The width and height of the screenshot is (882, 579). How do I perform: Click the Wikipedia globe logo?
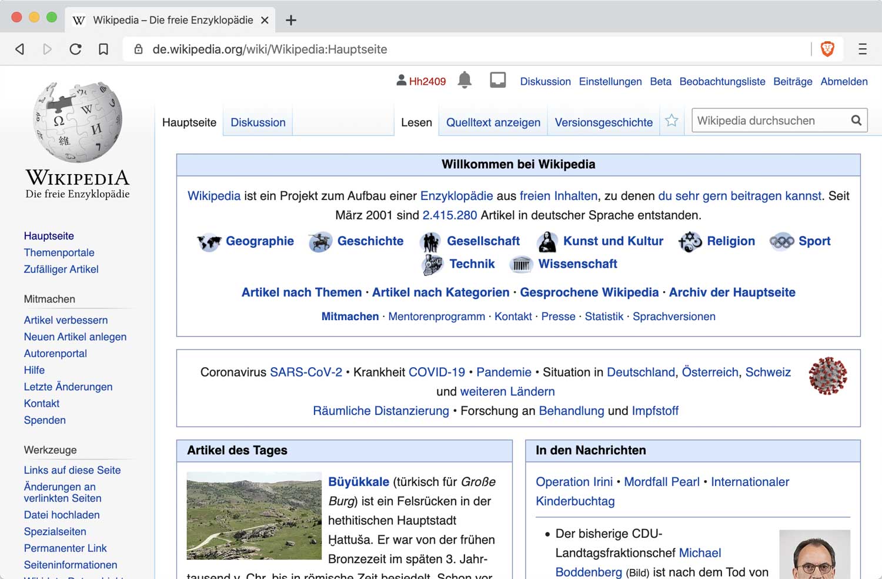click(x=78, y=122)
